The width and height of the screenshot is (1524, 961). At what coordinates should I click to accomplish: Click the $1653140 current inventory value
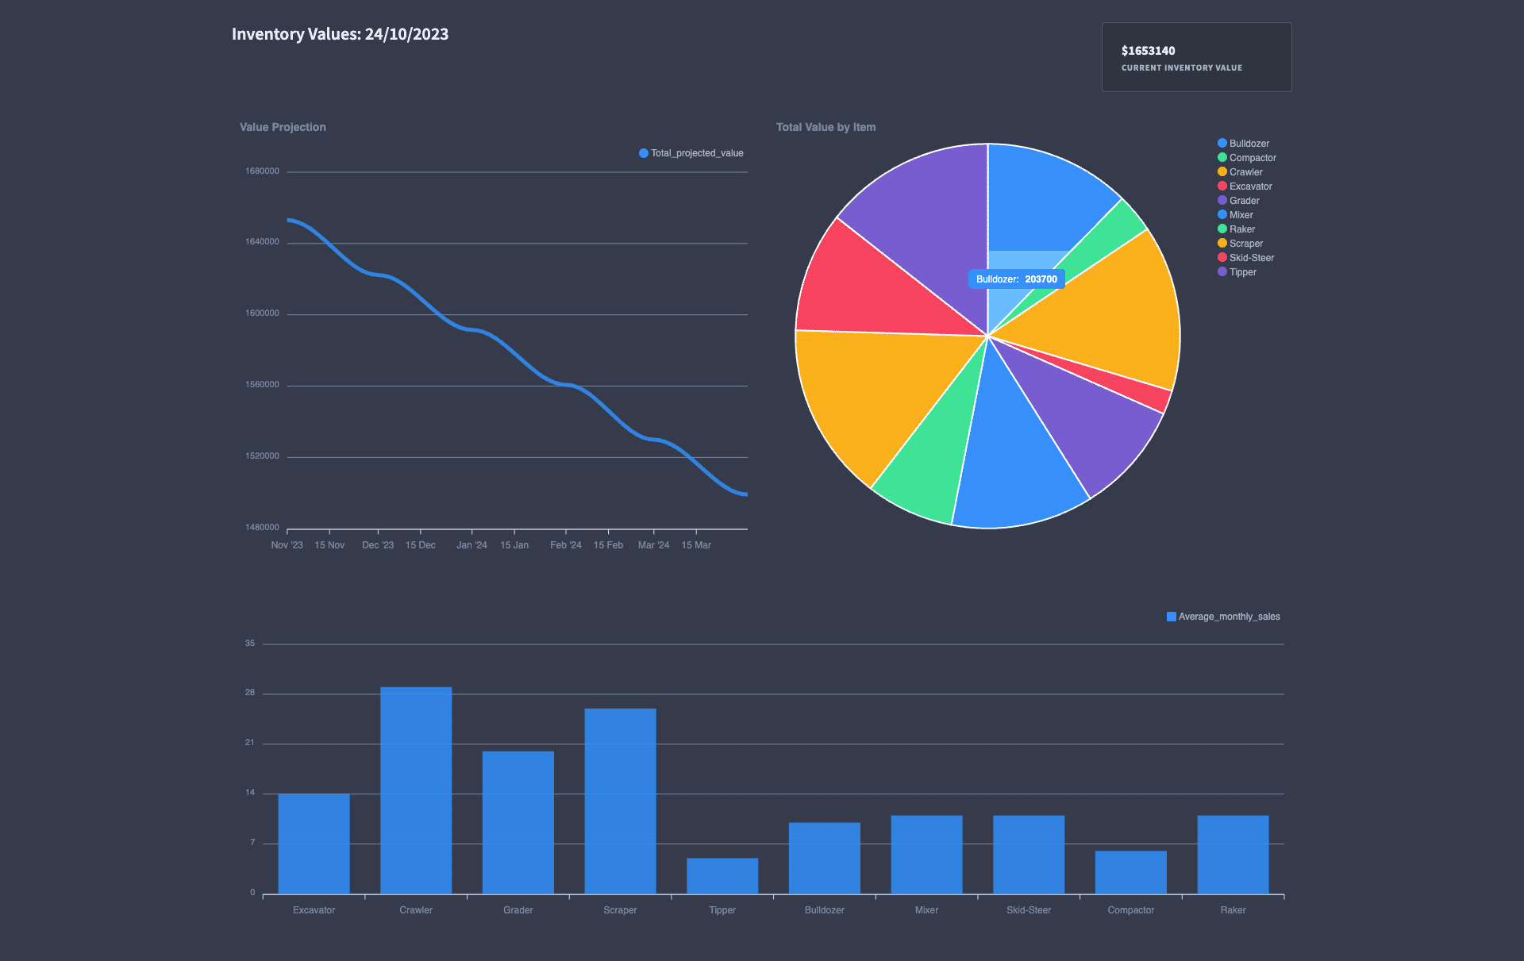point(1148,51)
